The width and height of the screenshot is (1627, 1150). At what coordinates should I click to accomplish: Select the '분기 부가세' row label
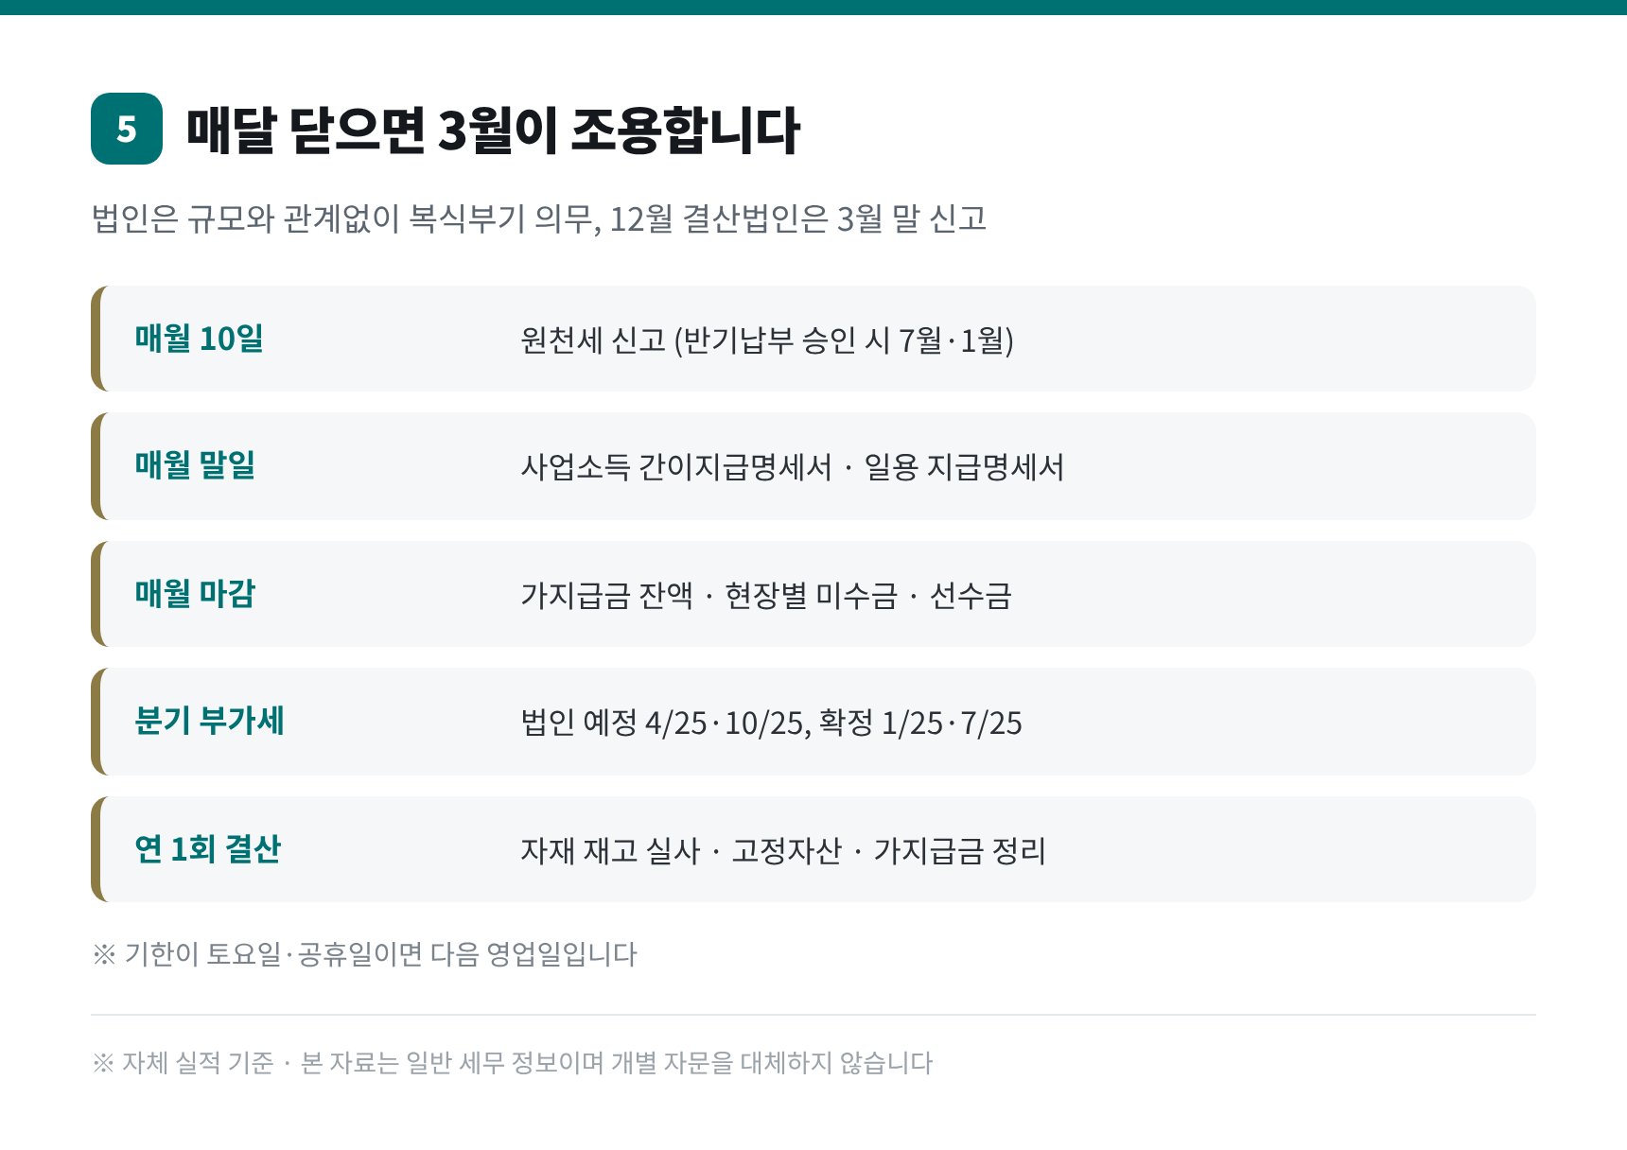pos(209,721)
